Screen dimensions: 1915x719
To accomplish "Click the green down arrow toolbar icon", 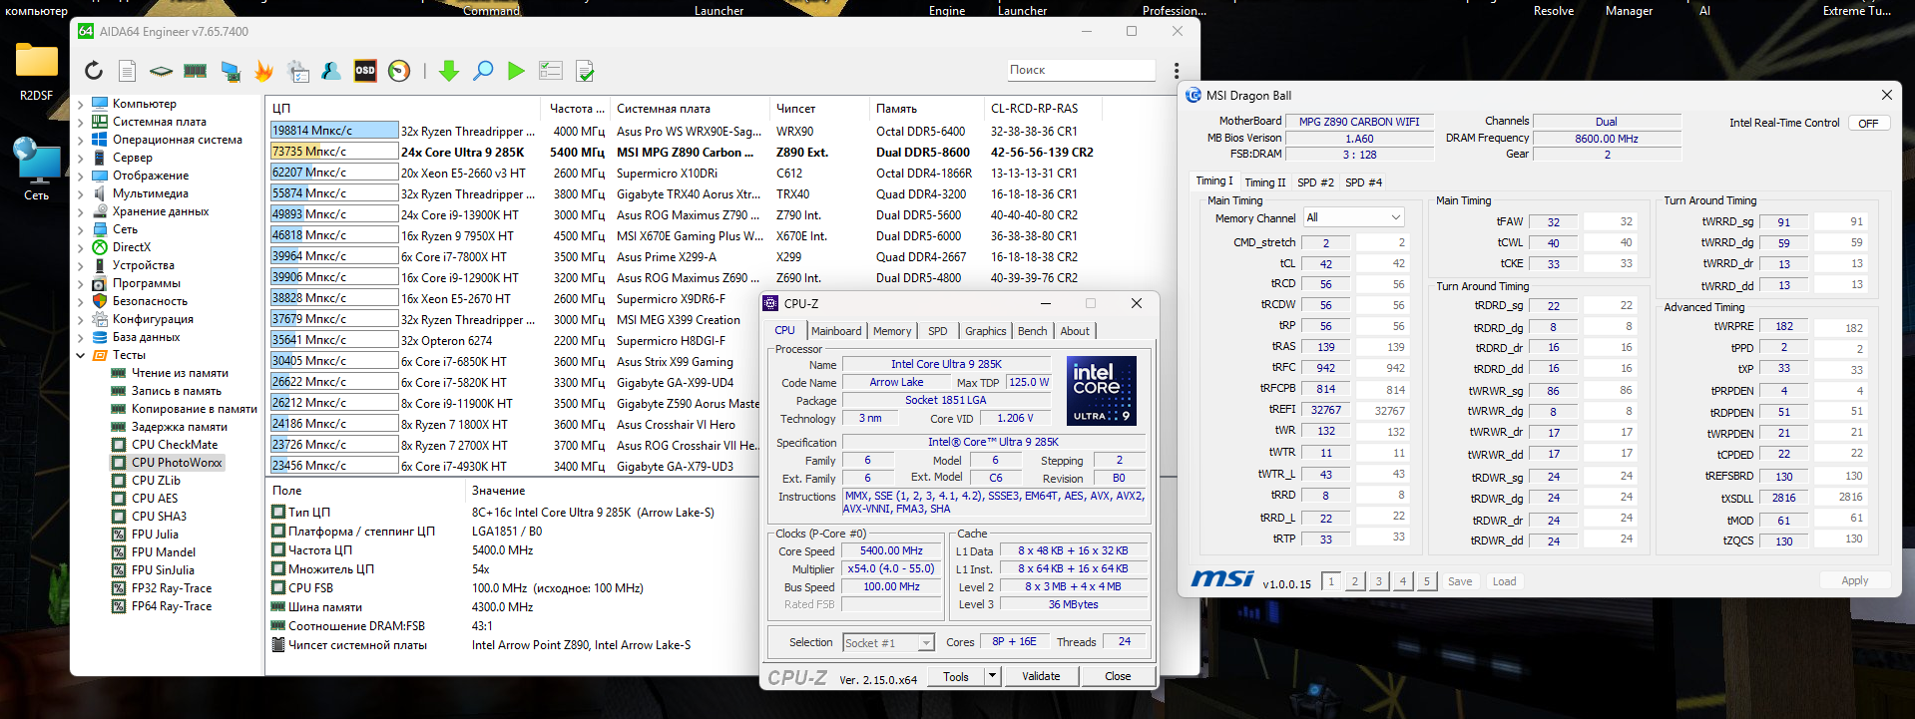I will 449,71.
